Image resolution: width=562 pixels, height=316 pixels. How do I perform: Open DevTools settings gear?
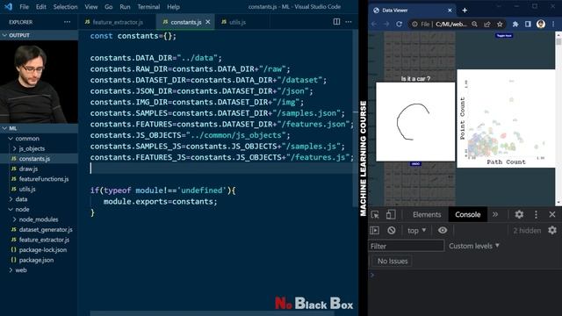pos(519,214)
